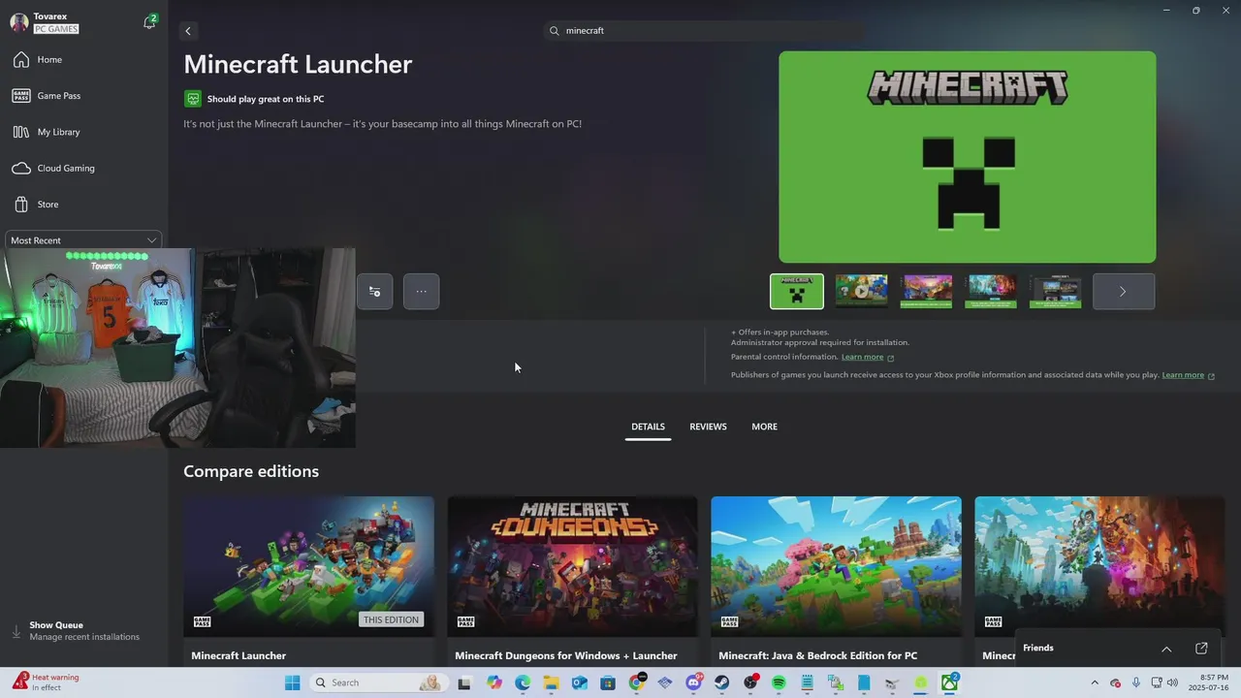Select the third gallery thumbnail
This screenshot has width=1241, height=698.
926,291
